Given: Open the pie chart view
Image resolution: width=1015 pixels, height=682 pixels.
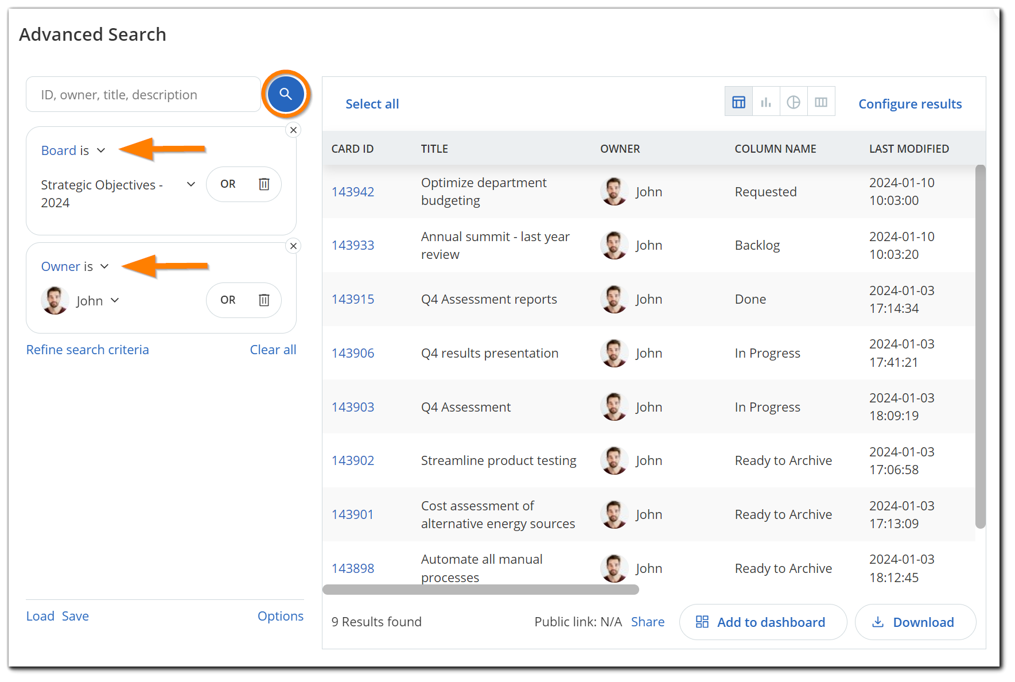Looking at the screenshot, I should pos(794,101).
